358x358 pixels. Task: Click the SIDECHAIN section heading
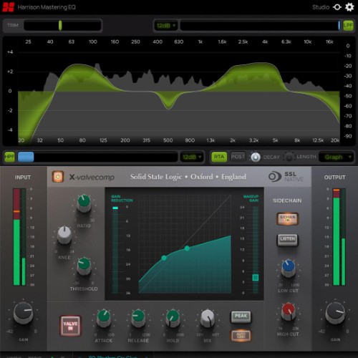pyautogui.click(x=287, y=200)
